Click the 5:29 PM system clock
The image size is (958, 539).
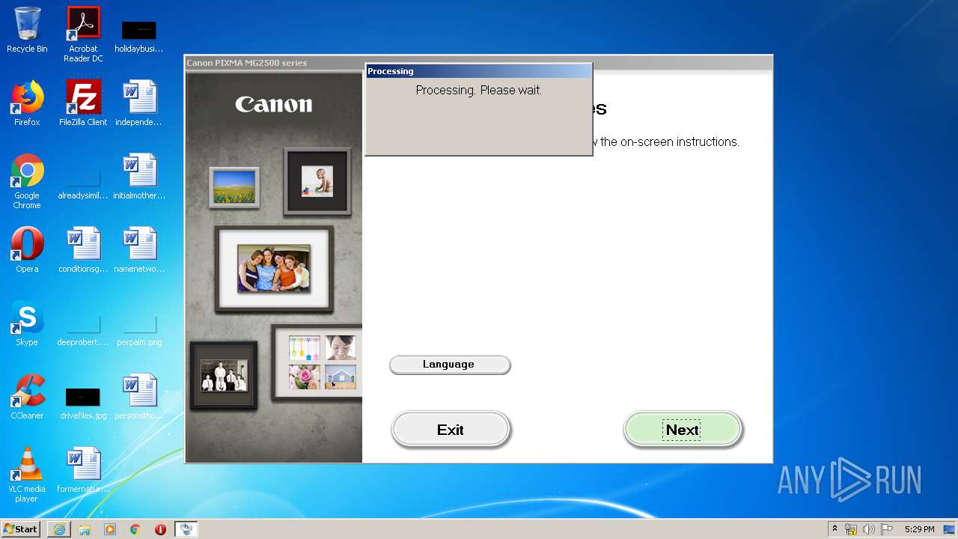(919, 529)
